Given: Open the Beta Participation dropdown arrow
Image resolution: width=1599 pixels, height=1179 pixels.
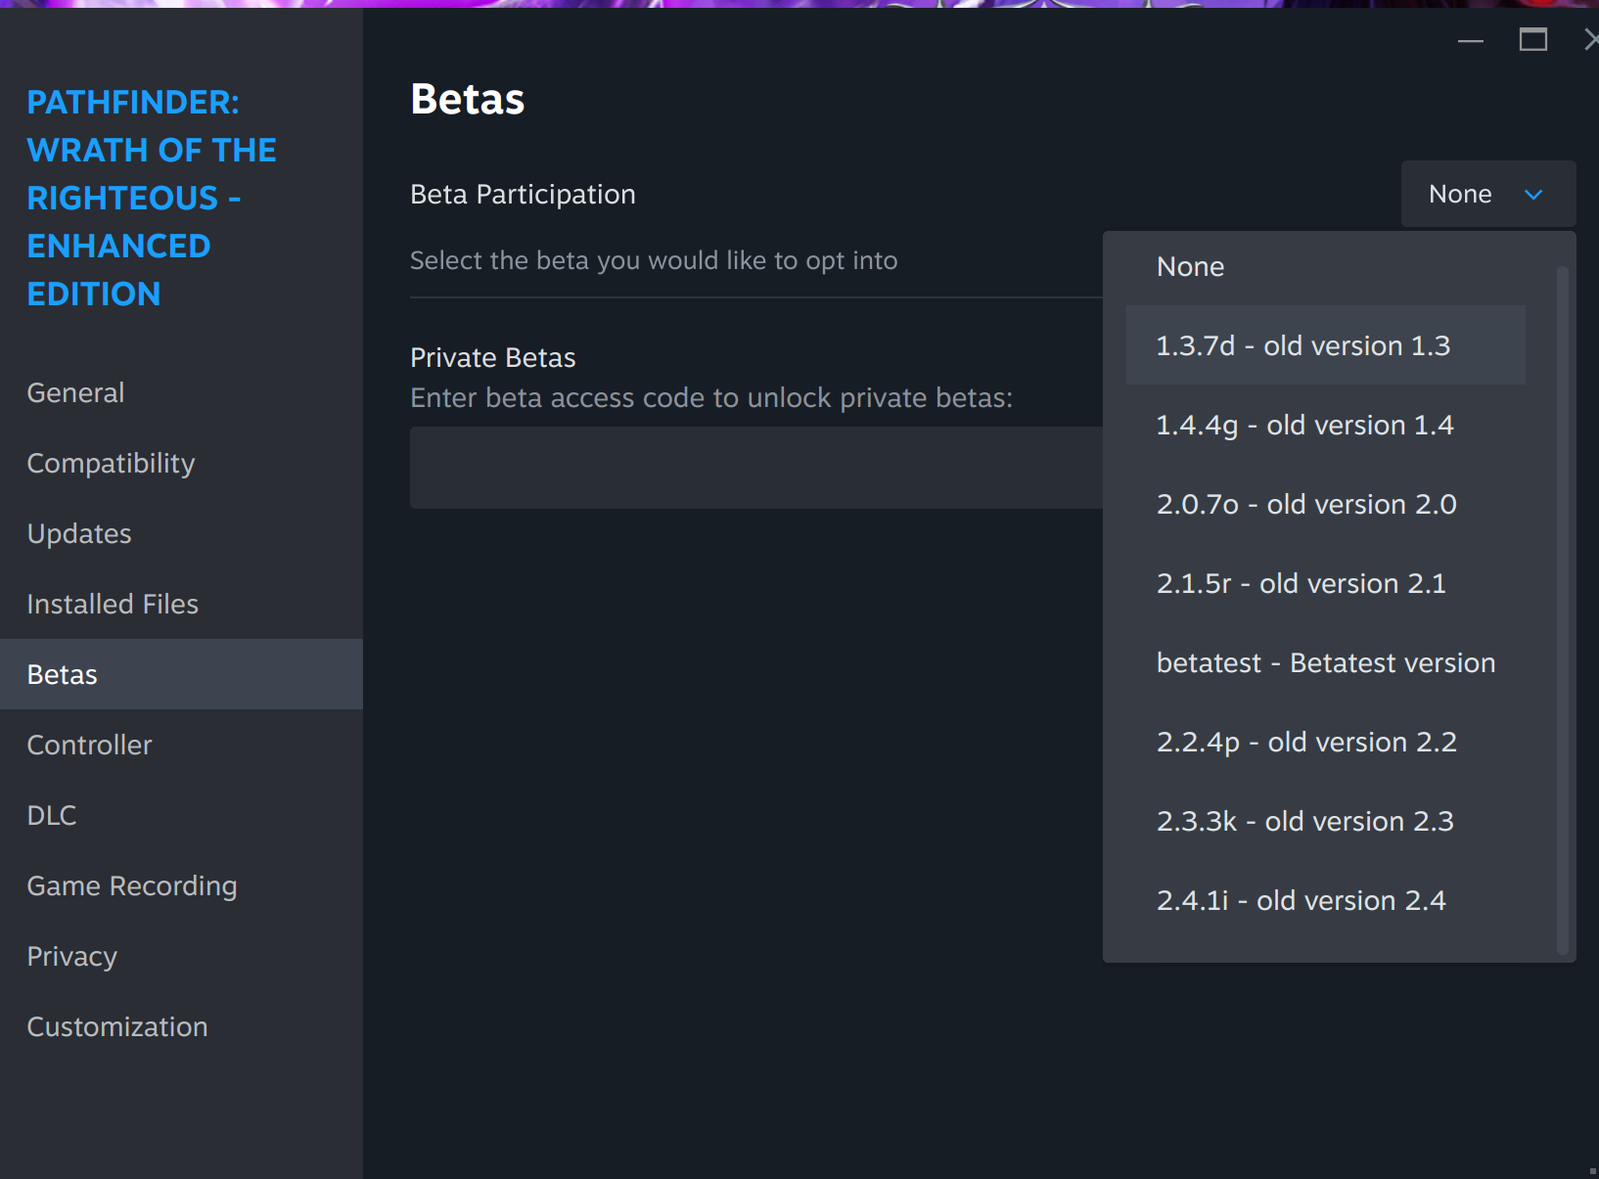Looking at the screenshot, I should (1533, 195).
